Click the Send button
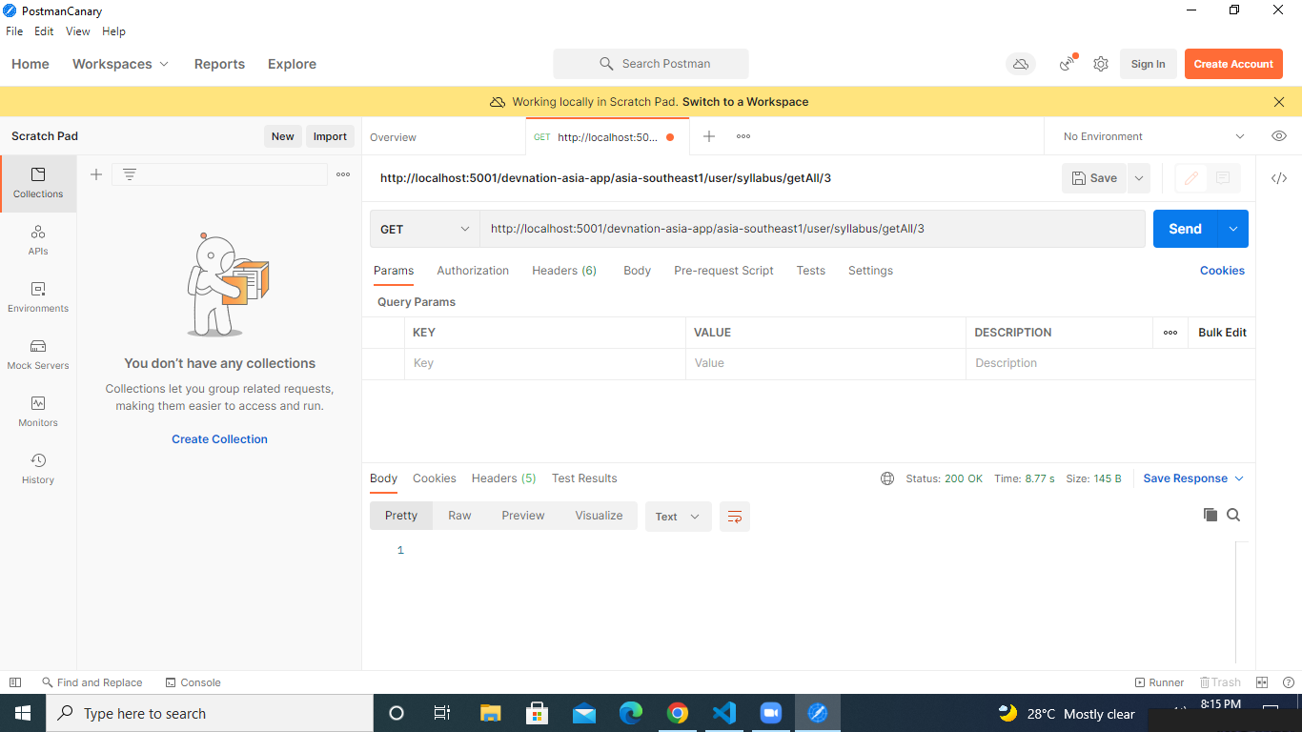The width and height of the screenshot is (1302, 732). (x=1184, y=229)
